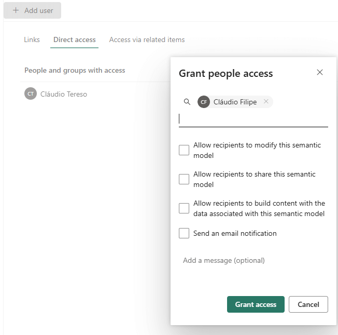Select Cláudio Tereso in the access list
The width and height of the screenshot is (338, 335).
[64, 94]
